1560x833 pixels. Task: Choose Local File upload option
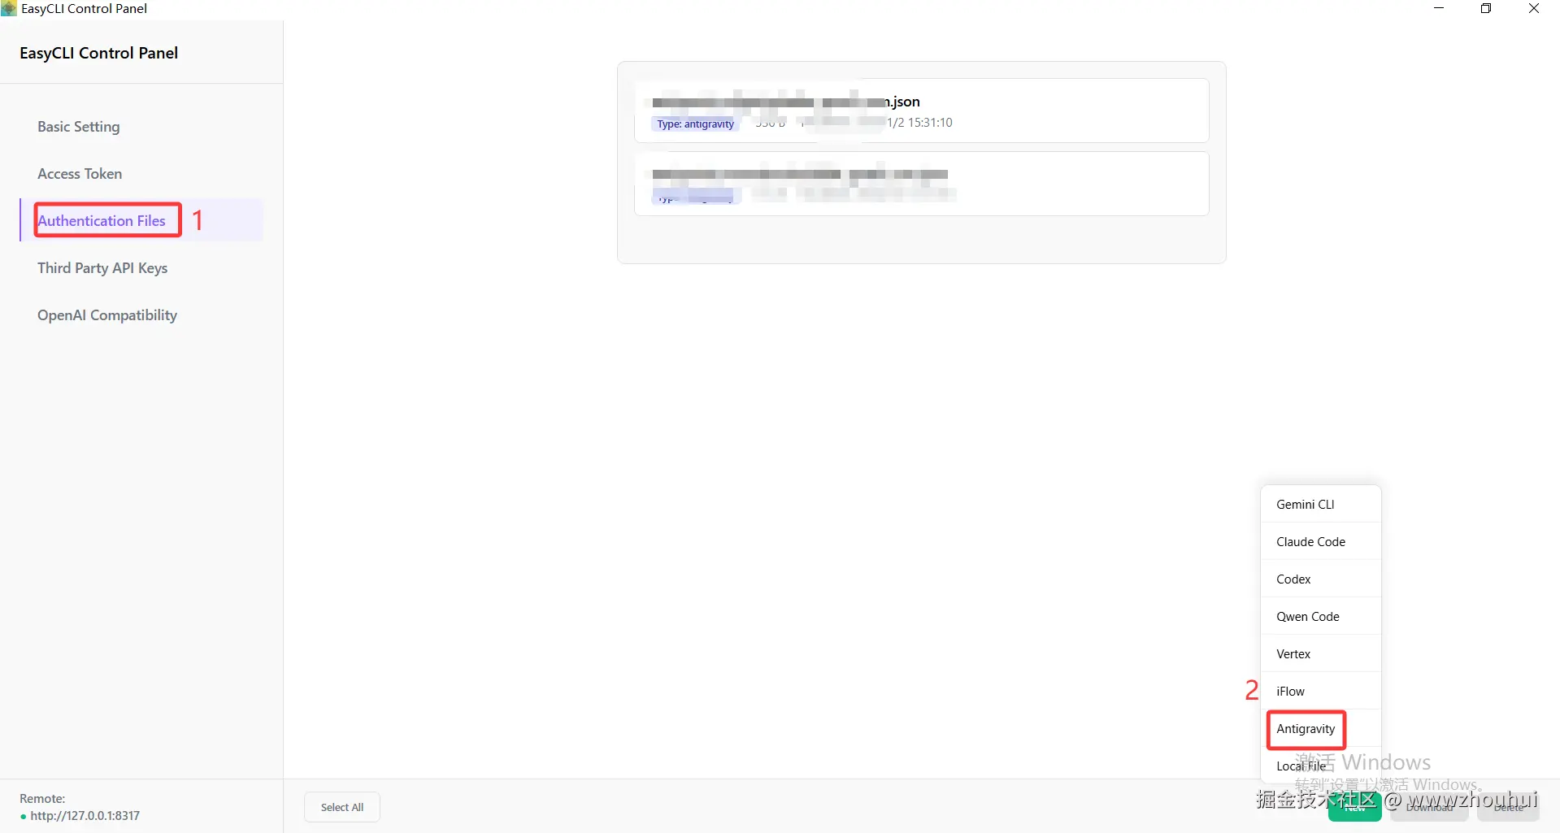pyautogui.click(x=1320, y=766)
